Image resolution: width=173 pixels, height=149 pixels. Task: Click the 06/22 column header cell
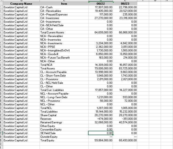coord(101,4)
